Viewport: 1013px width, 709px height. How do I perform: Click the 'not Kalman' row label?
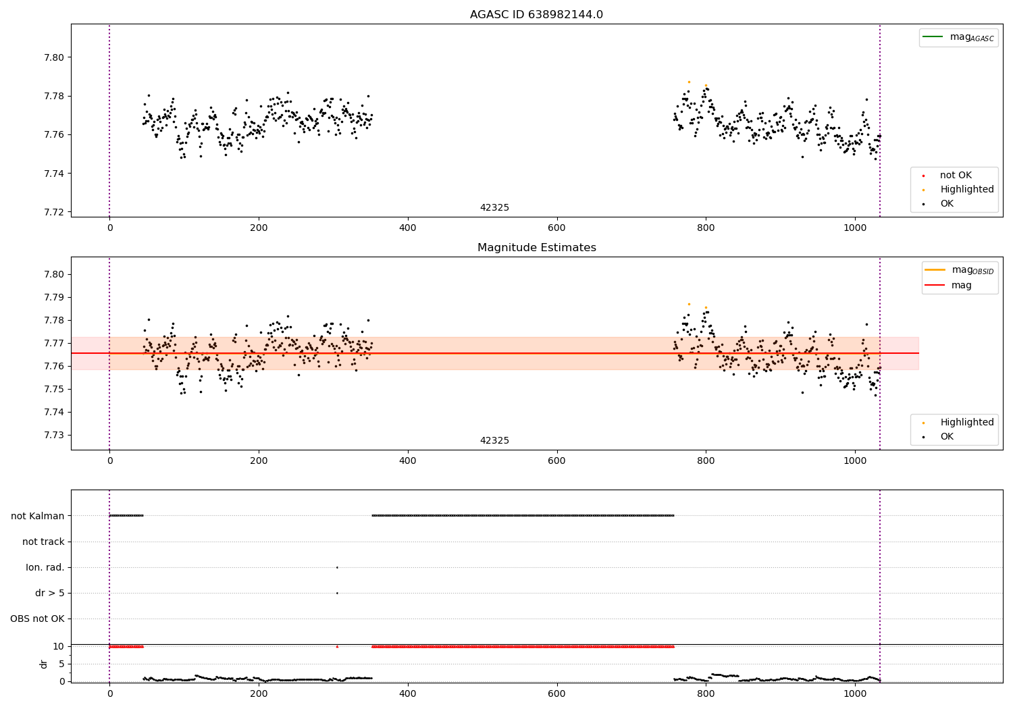[x=38, y=516]
